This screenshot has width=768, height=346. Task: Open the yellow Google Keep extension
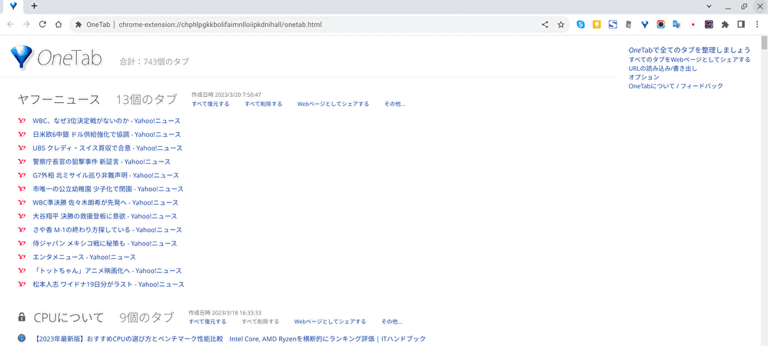[x=597, y=25]
